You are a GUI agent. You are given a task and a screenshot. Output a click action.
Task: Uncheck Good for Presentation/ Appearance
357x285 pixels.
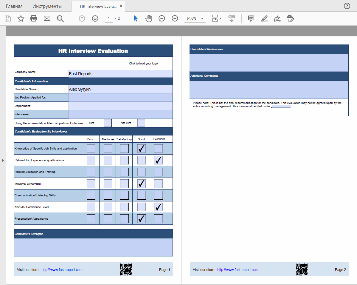click(141, 219)
